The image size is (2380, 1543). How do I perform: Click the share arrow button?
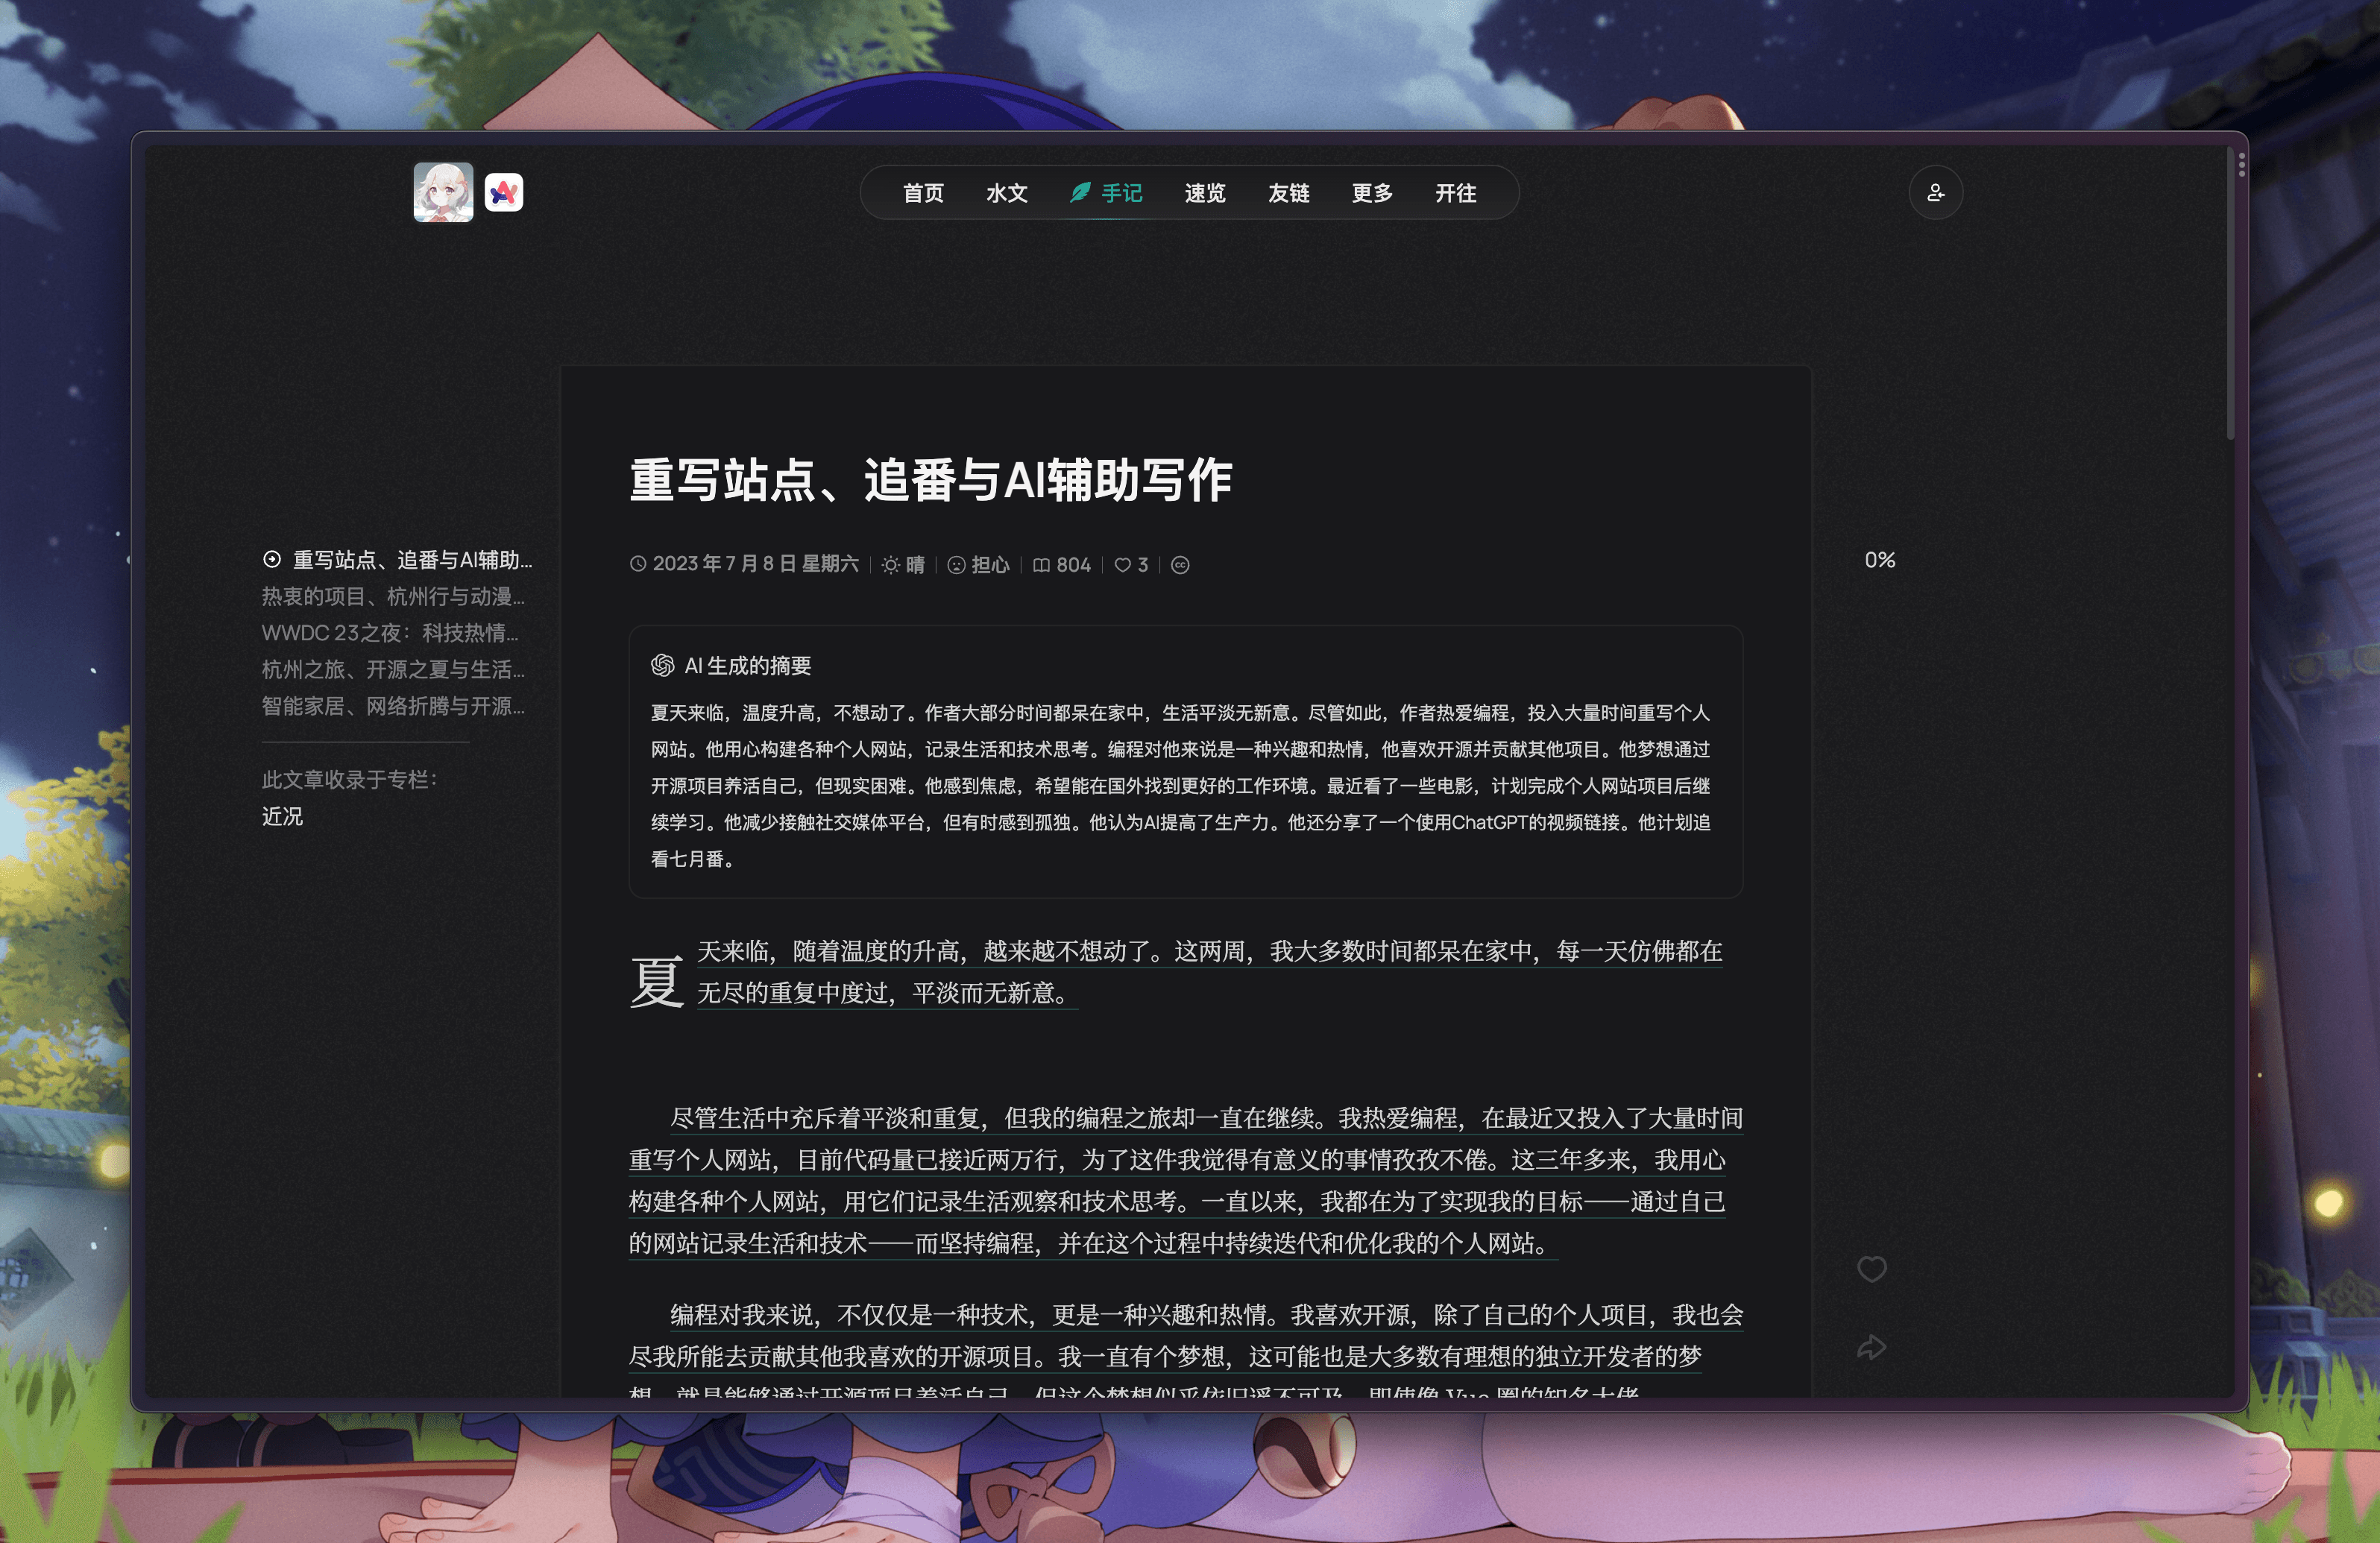pos(1872,1347)
